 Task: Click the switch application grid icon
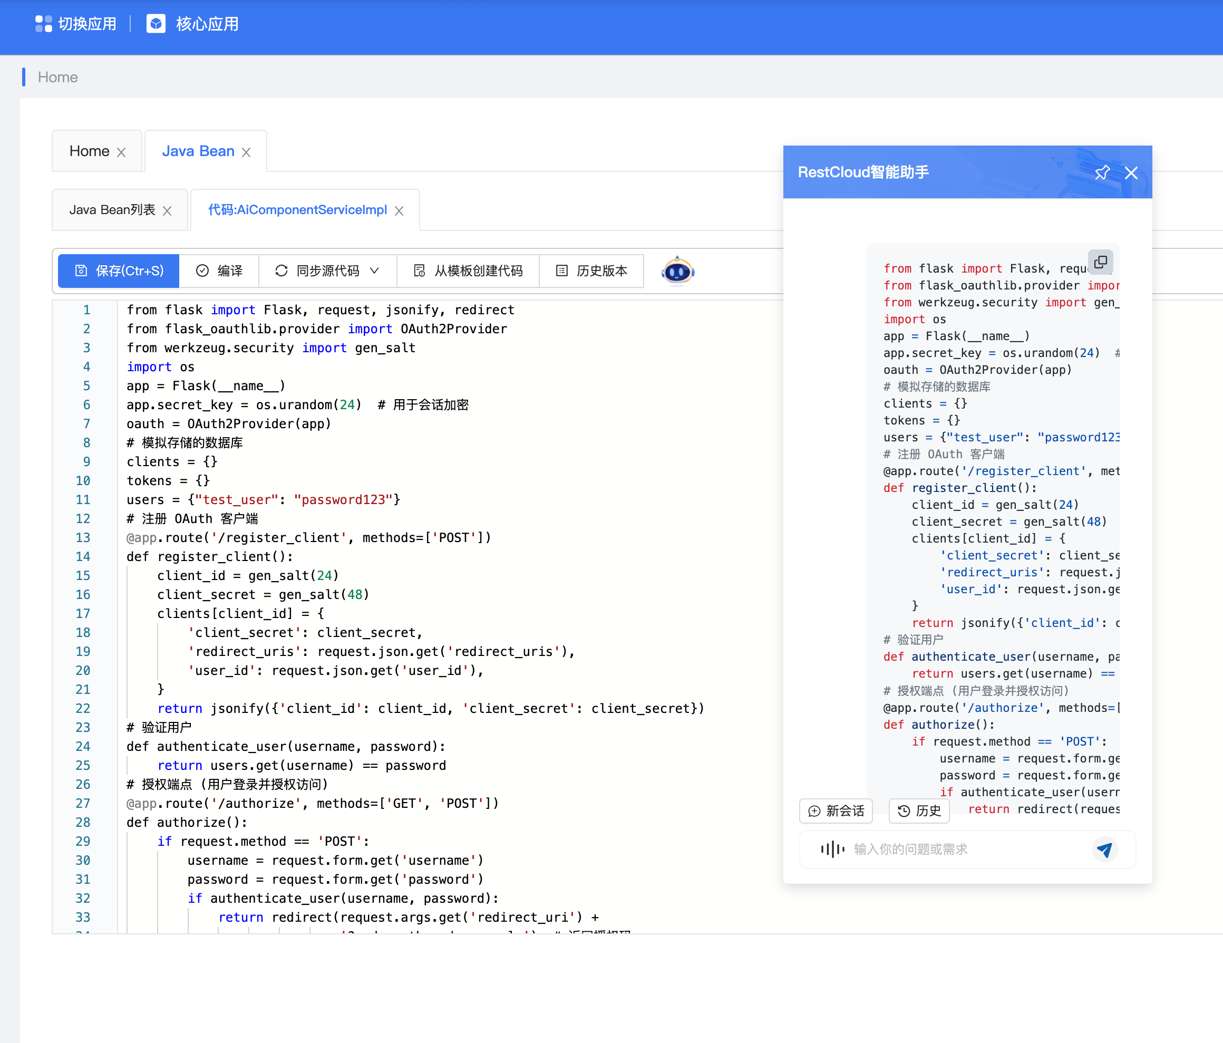[x=43, y=24]
